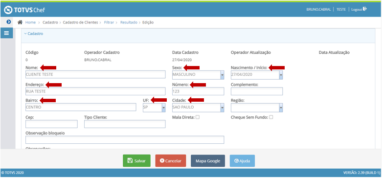Go to Home breadcrumb
The width and height of the screenshot is (382, 178).
click(30, 22)
